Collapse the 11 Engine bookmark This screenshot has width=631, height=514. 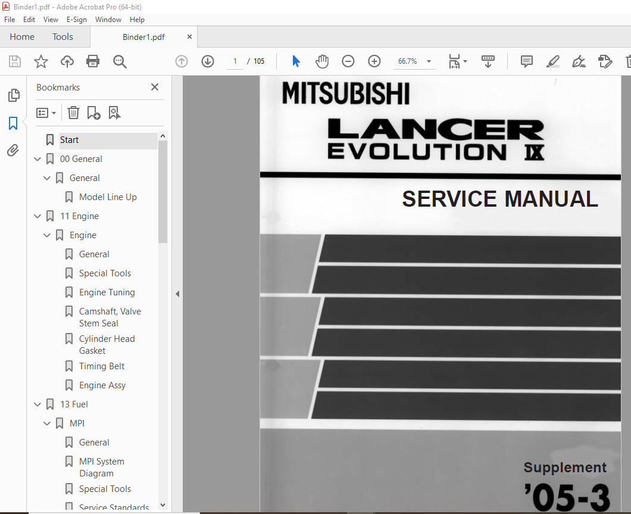pyautogui.click(x=38, y=216)
